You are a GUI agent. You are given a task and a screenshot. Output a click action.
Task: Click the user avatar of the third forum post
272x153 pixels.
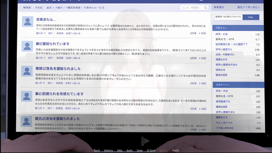pyautogui.click(x=27, y=71)
